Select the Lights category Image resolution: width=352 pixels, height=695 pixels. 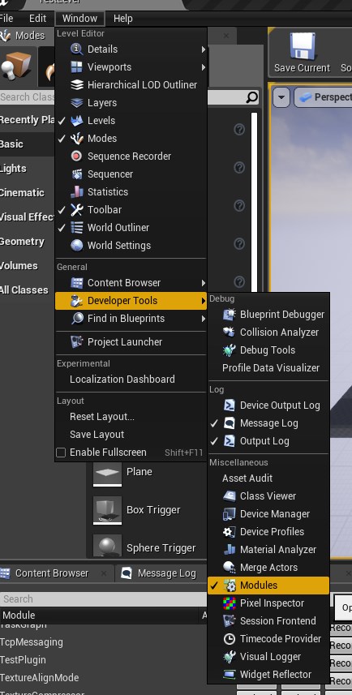(x=13, y=169)
